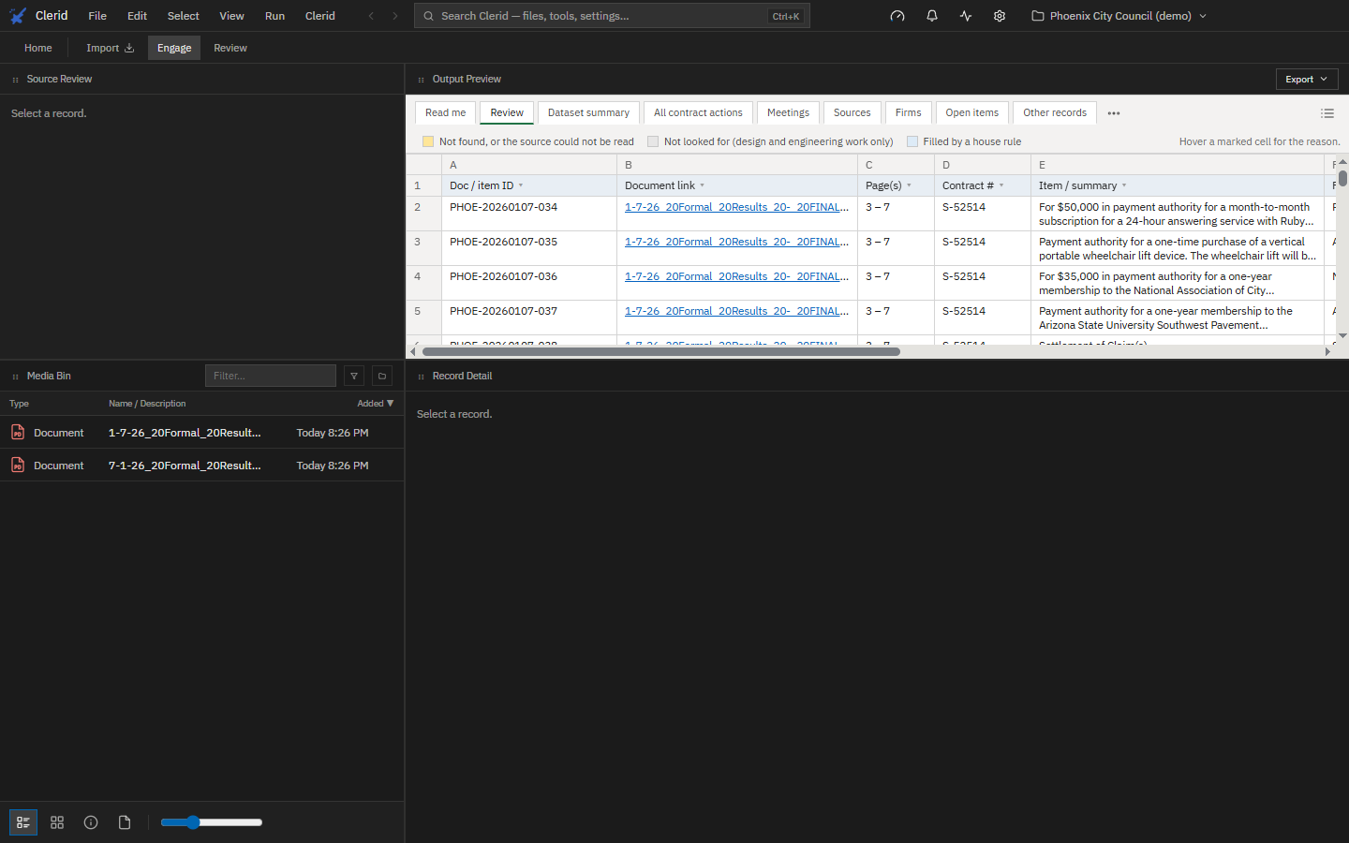Click the page icon in the bottom toolbar

click(125, 822)
